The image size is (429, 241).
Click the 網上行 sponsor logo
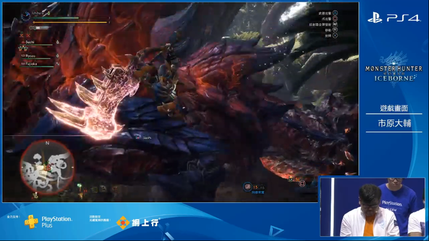click(138, 223)
